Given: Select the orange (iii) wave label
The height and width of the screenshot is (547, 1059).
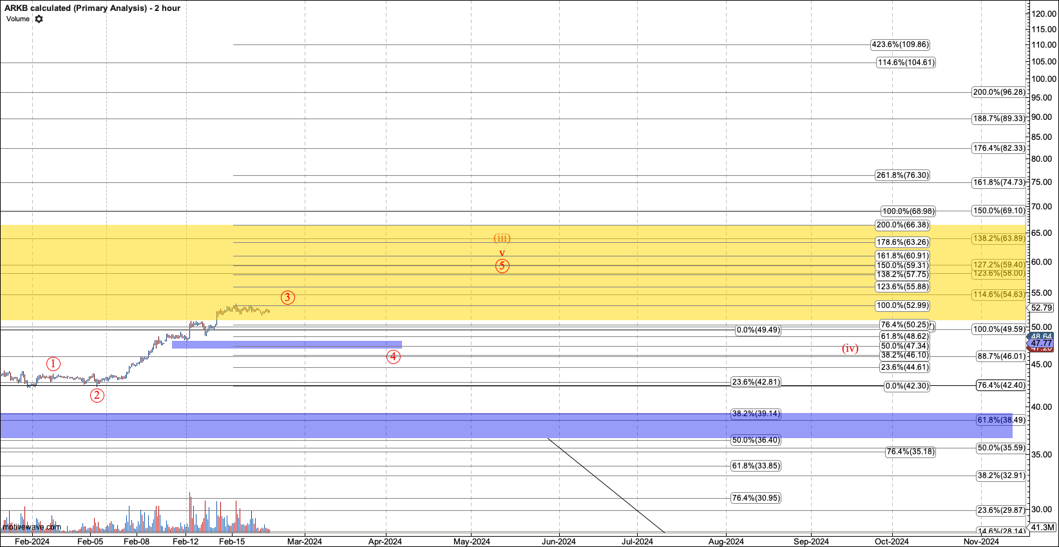Looking at the screenshot, I should (502, 238).
